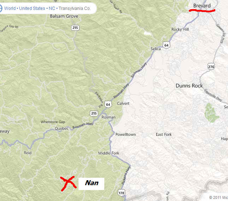This screenshot has height=201, width=228.
Task: Click the Route 215 shield near Rosman
Action: coord(94,113)
